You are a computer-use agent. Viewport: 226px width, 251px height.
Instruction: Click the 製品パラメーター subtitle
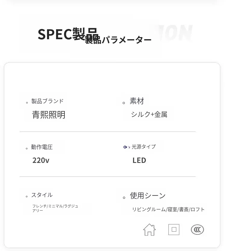pyautogui.click(x=118, y=40)
